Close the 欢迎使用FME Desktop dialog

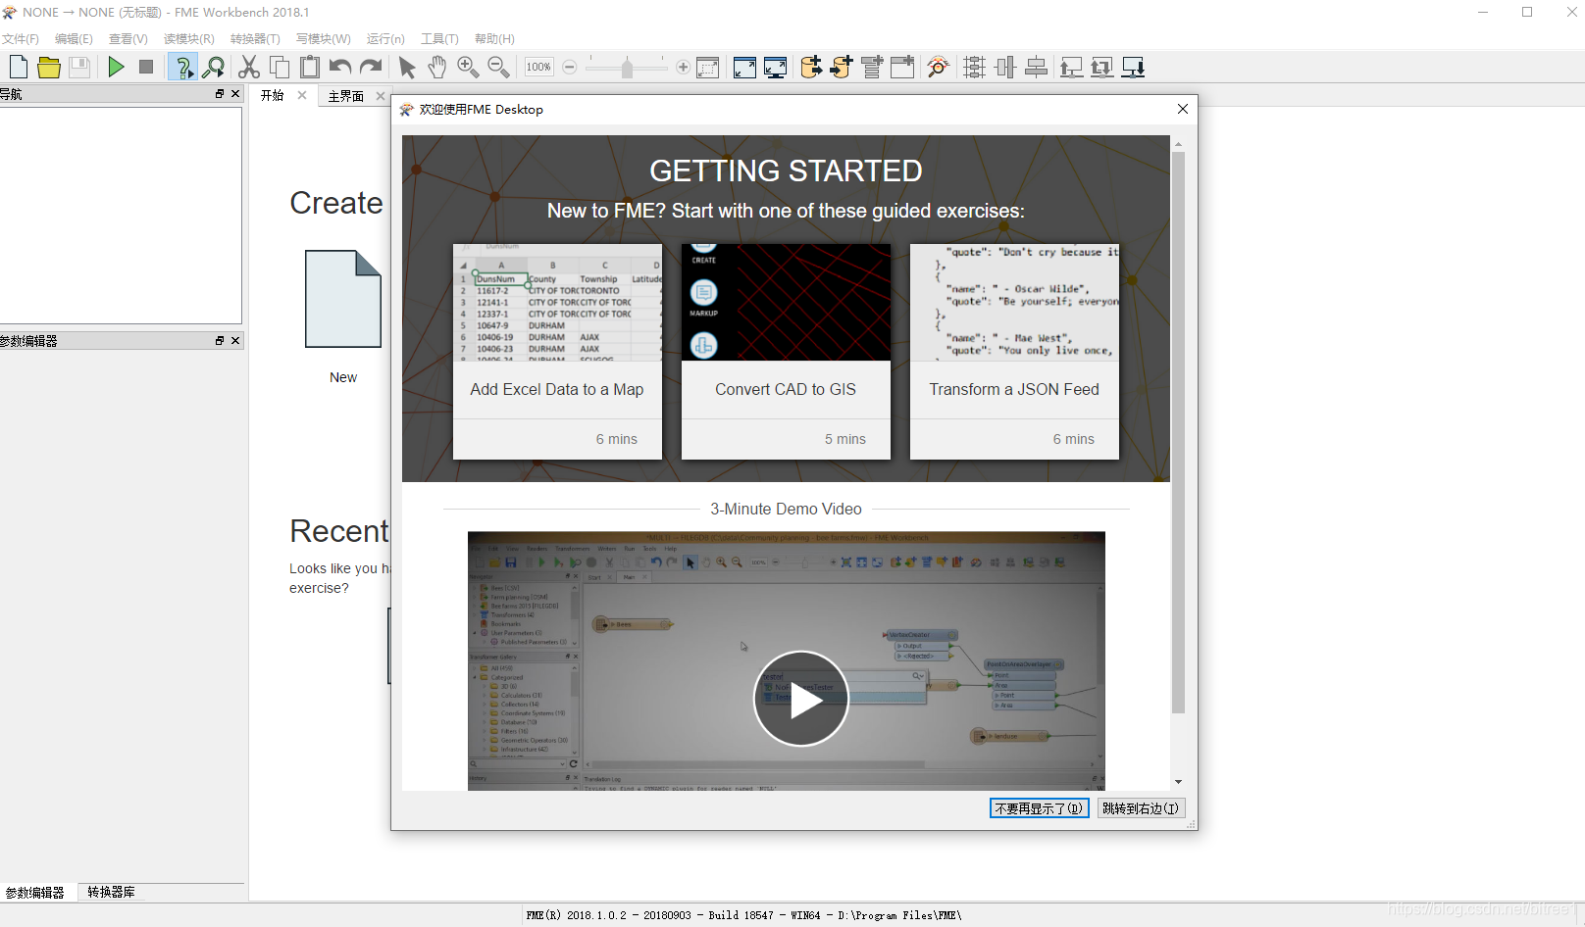coord(1183,109)
